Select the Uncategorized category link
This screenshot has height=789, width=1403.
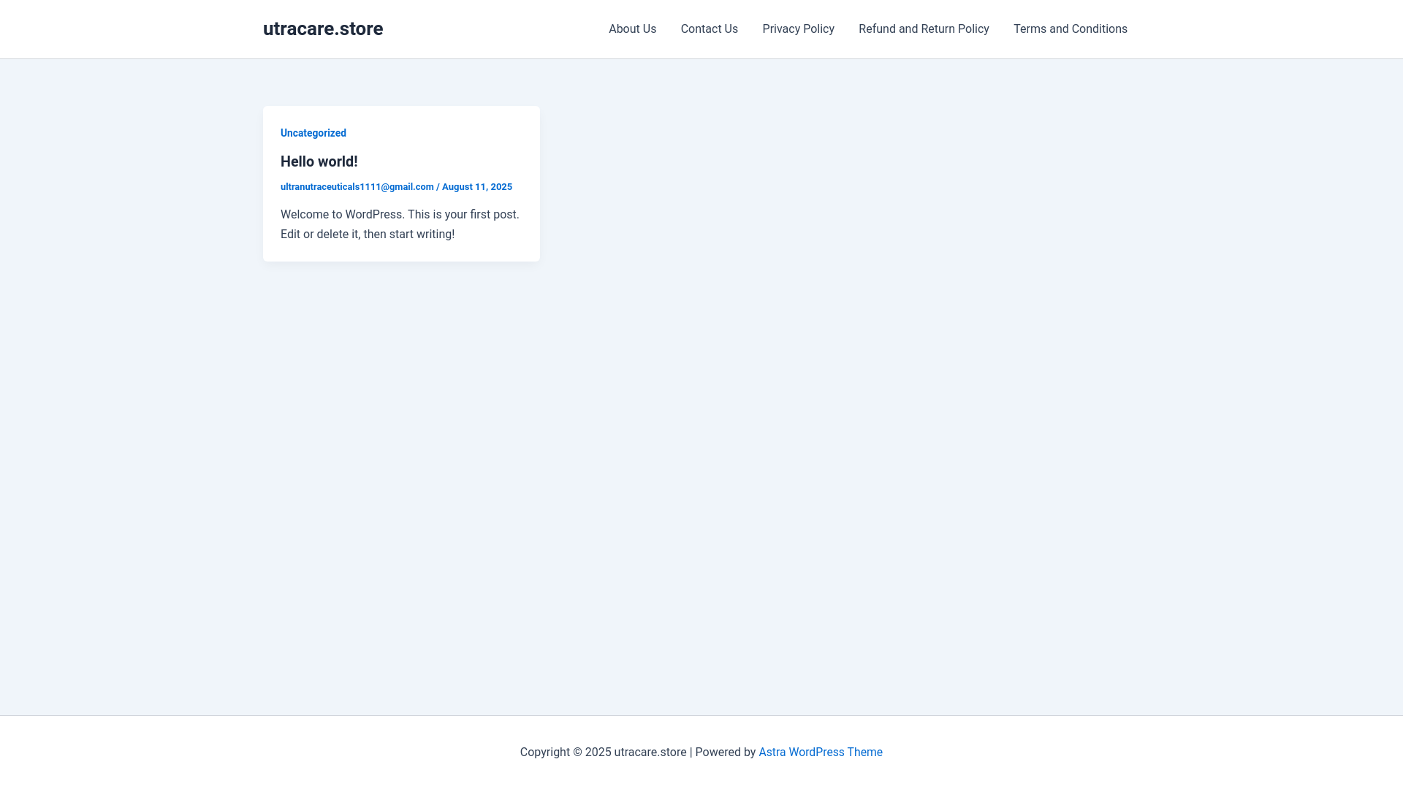click(313, 133)
